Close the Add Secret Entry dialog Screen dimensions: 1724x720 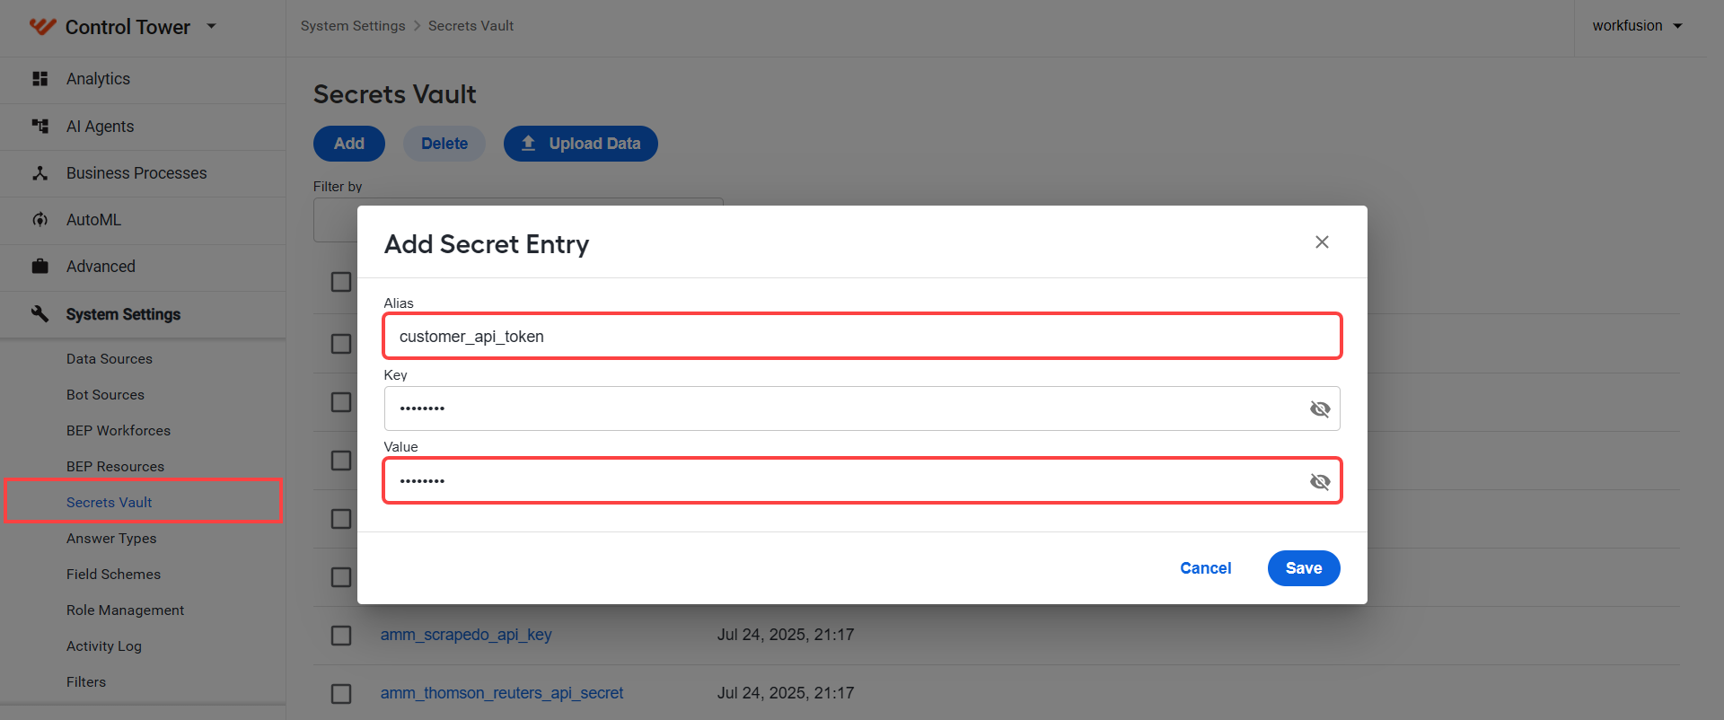click(x=1322, y=242)
